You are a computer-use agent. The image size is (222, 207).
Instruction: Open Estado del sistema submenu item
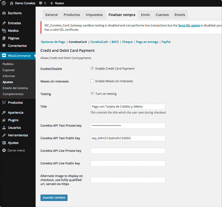(x=15, y=88)
